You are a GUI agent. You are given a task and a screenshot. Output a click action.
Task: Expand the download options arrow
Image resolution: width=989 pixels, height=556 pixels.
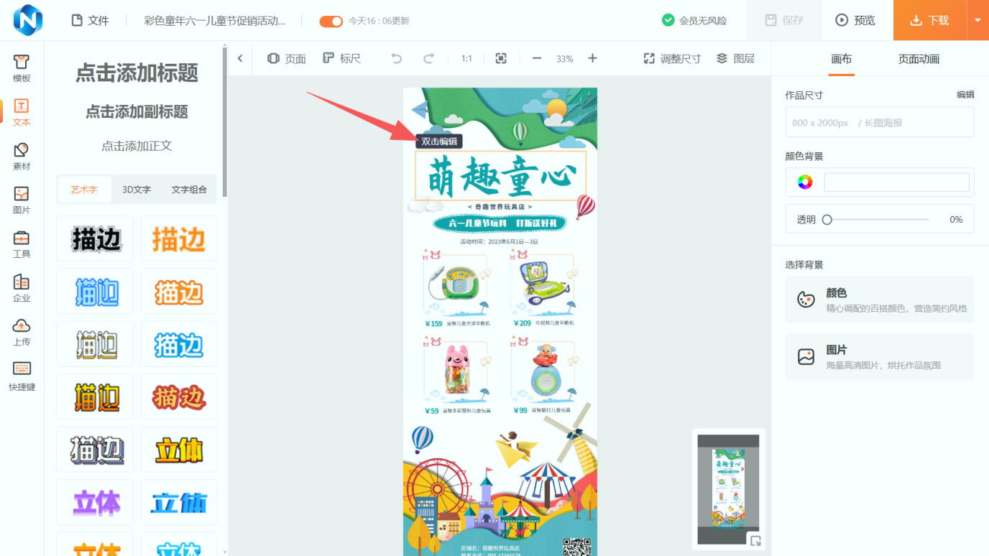[977, 20]
